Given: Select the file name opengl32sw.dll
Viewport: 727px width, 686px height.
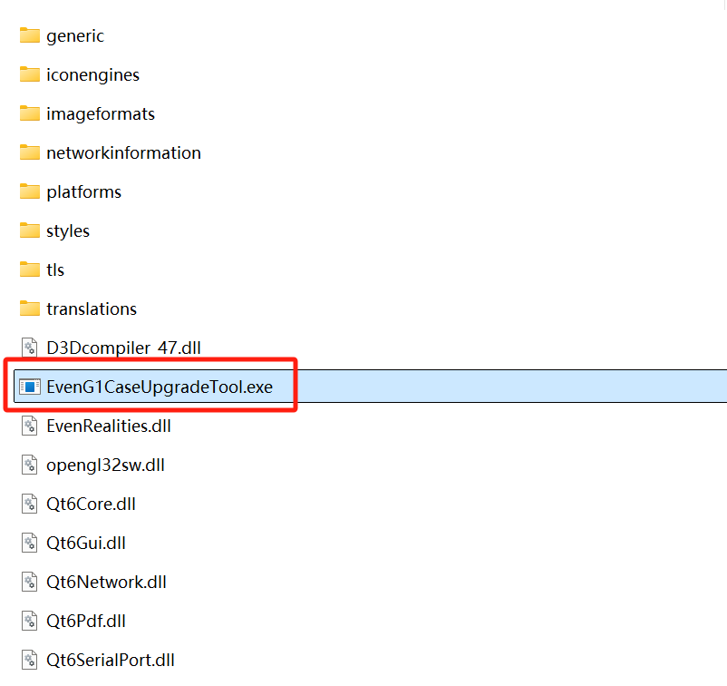Looking at the screenshot, I should click(105, 465).
